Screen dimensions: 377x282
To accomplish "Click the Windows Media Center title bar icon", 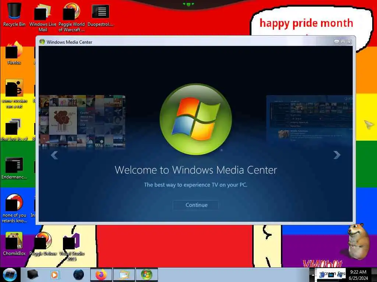I will [42, 42].
